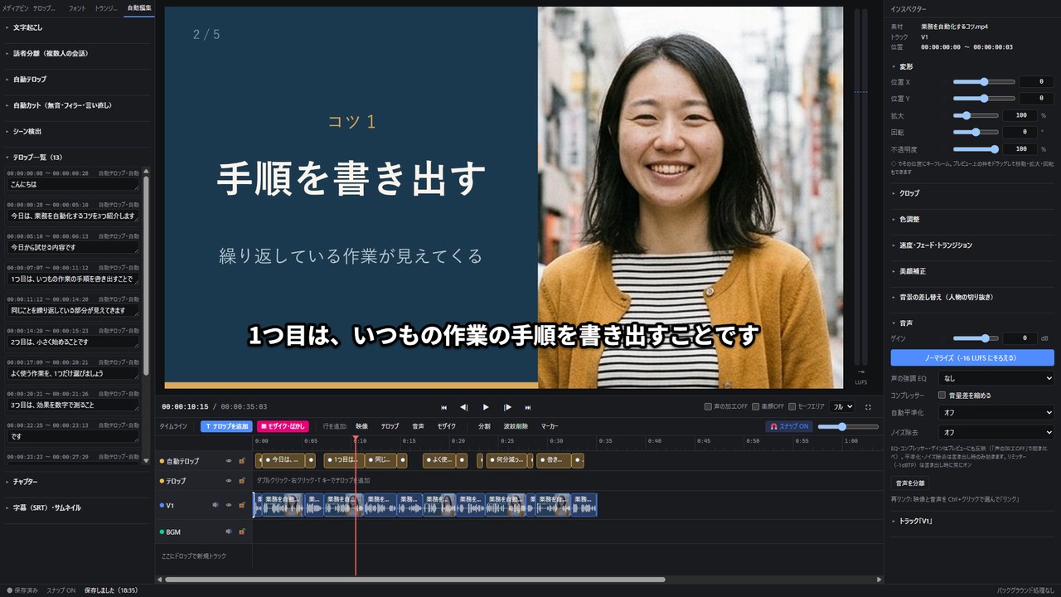The image size is (1061, 597).
Task: Step forward one frame
Action: [507, 407]
